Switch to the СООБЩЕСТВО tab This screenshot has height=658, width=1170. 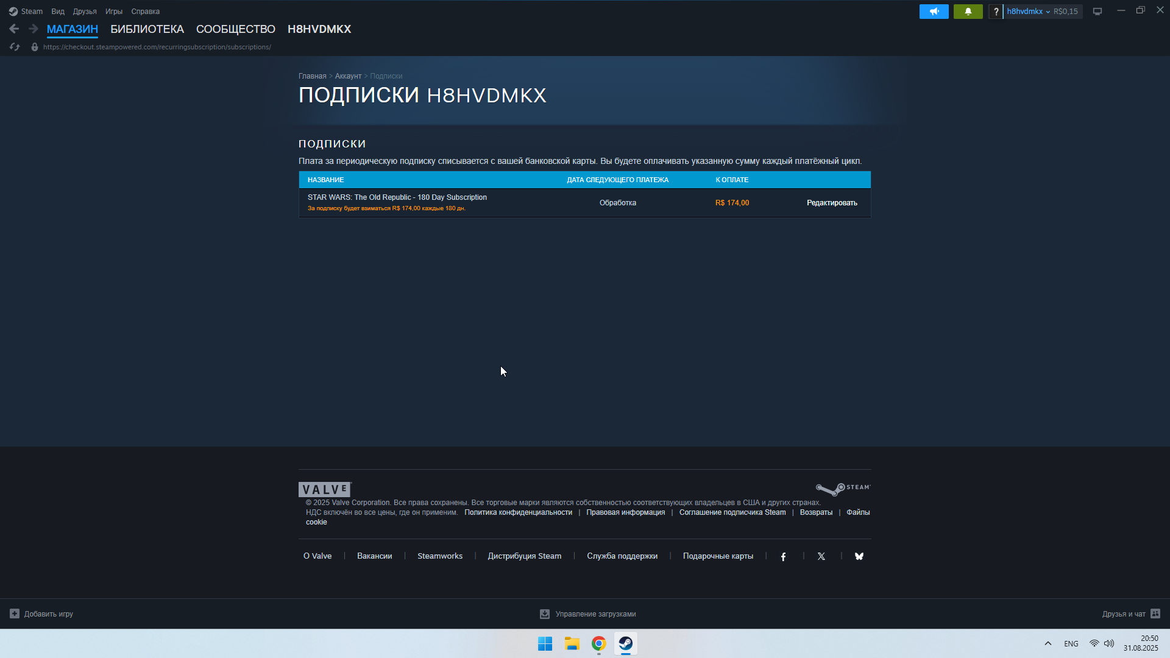coord(236,29)
